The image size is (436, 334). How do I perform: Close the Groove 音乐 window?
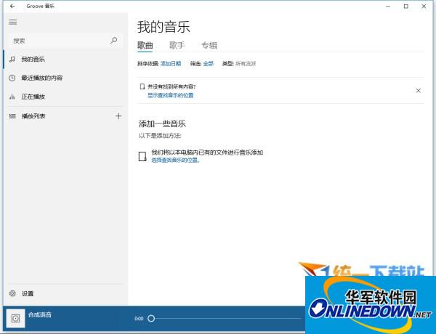[424, 6]
